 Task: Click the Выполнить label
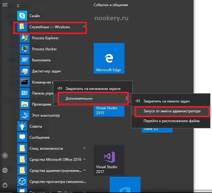click(41, 60)
